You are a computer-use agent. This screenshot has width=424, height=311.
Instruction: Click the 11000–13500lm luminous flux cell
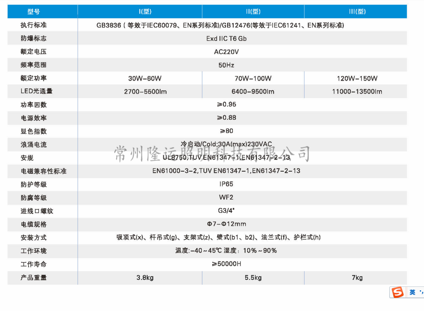point(357,92)
